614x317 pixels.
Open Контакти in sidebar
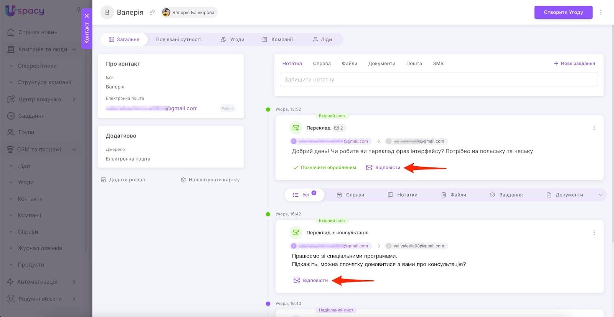click(30, 199)
